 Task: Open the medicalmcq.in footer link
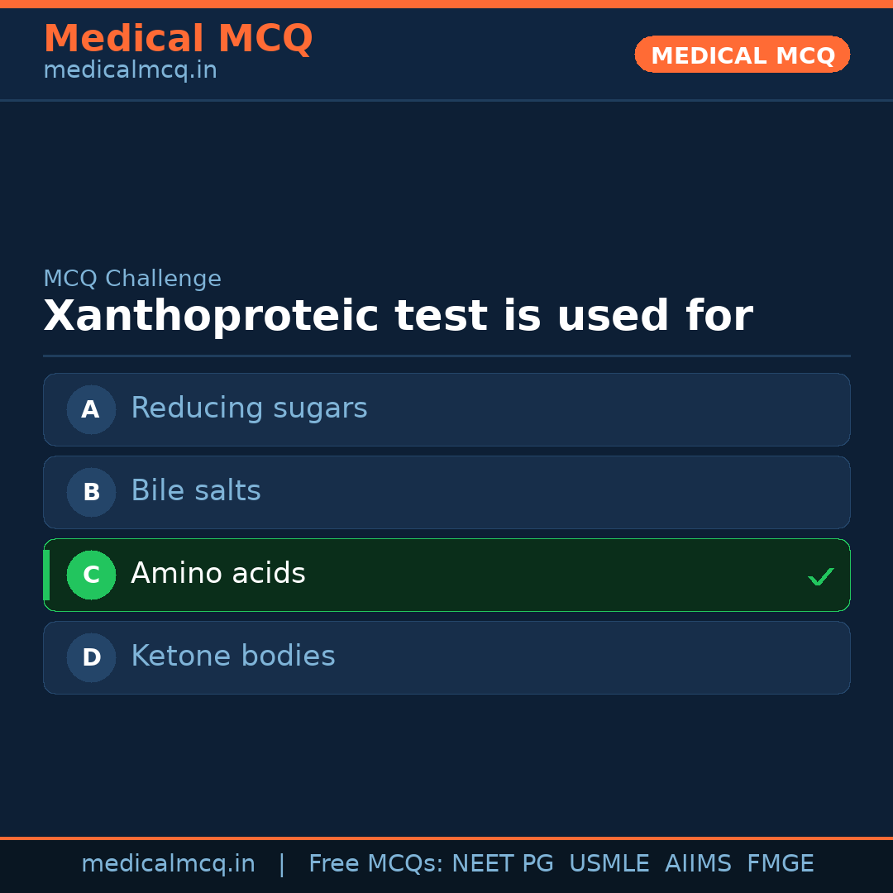[x=168, y=864]
